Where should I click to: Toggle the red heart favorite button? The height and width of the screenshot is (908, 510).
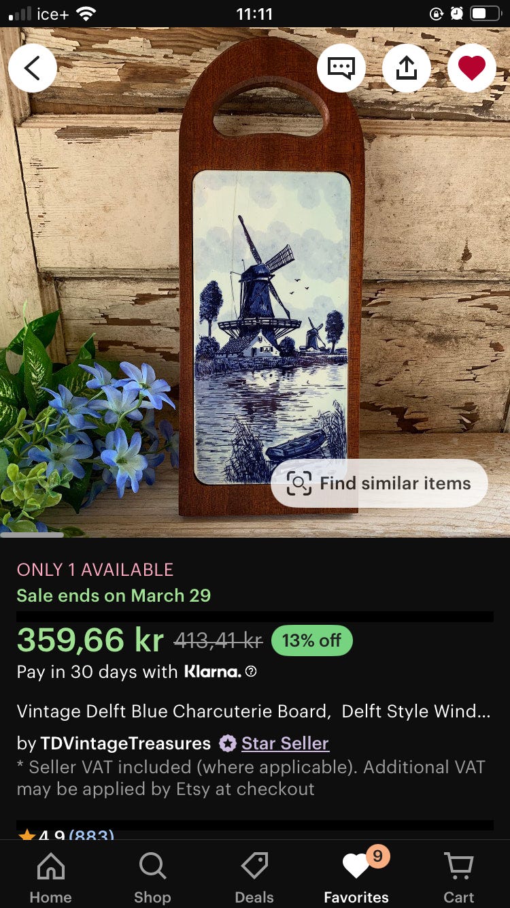pos(472,68)
